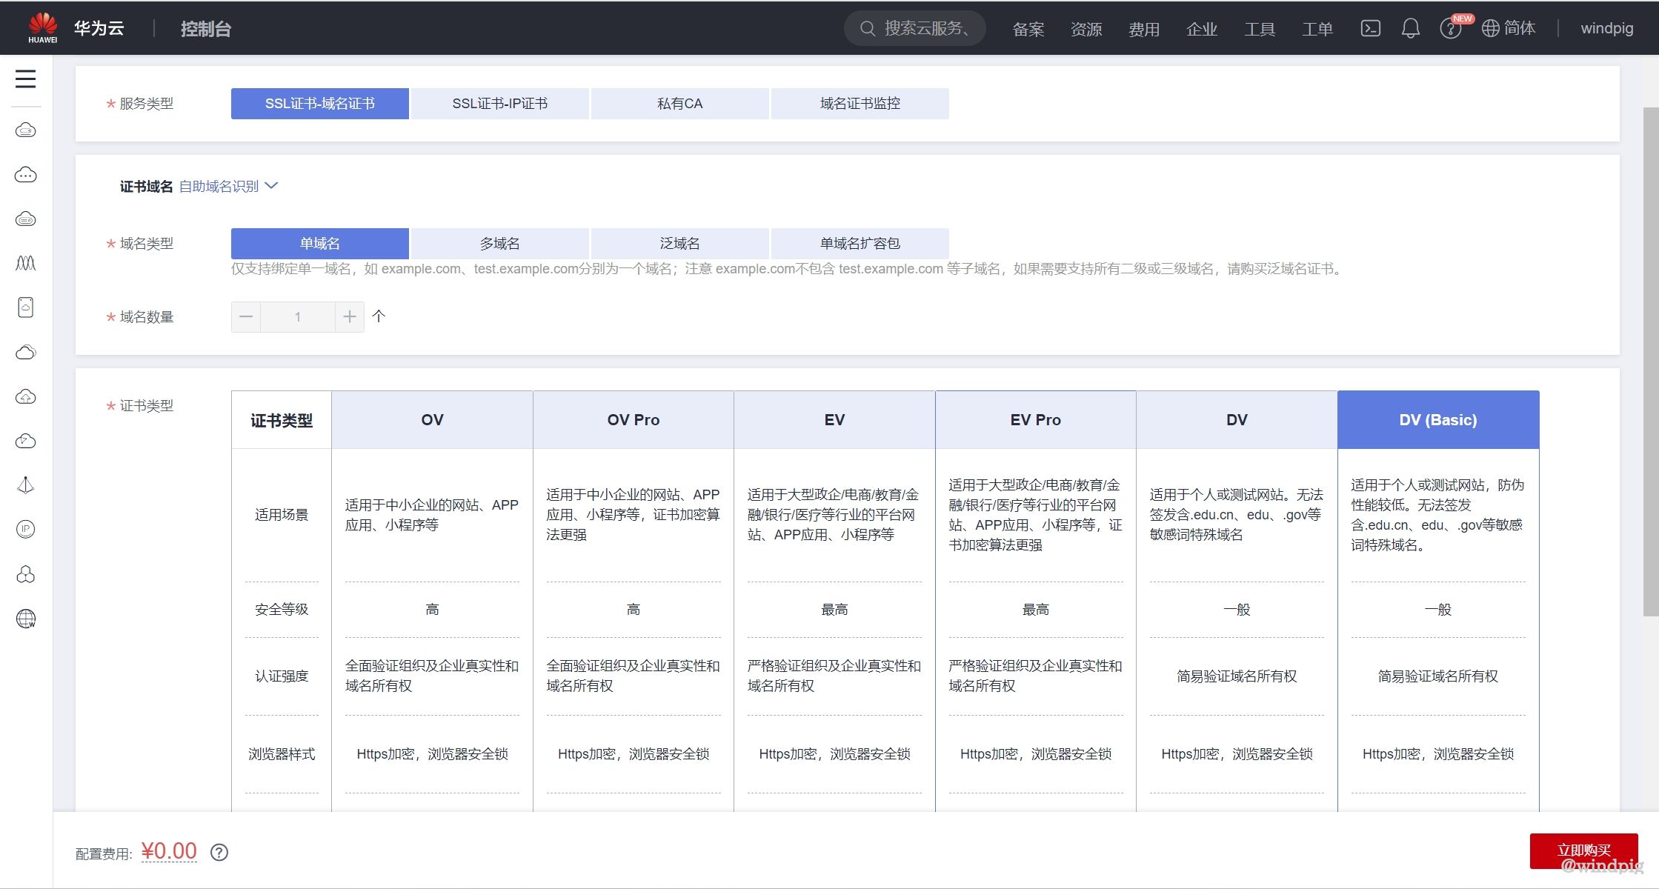The height and width of the screenshot is (889, 1659).
Task: Select SSL证书-域名证书 service type
Action: click(x=320, y=104)
